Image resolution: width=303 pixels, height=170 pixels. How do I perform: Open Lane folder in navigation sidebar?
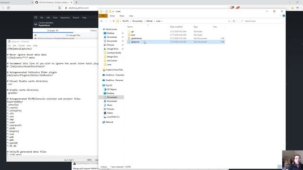click(x=109, y=65)
